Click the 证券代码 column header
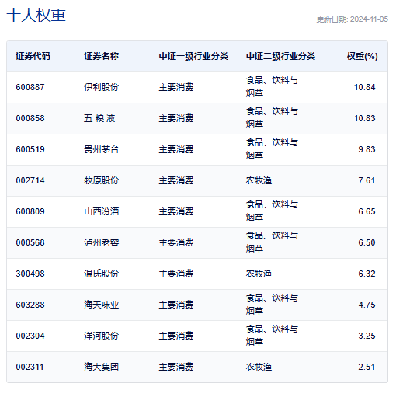 click(33, 56)
